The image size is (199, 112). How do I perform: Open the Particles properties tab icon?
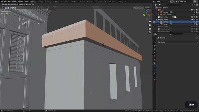[155, 67]
